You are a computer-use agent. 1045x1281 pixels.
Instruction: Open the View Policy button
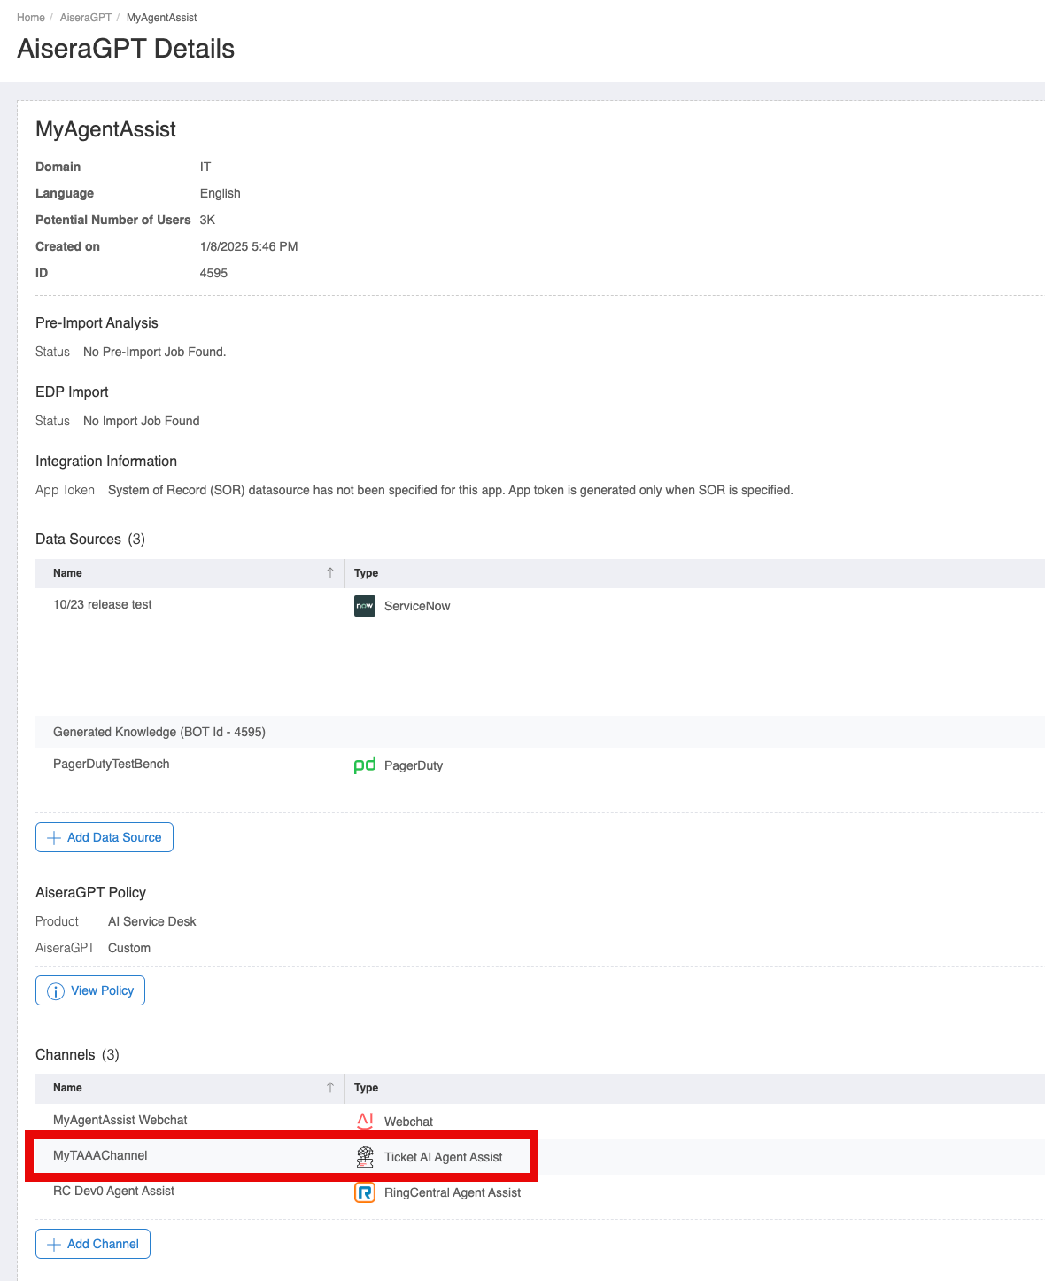point(90,990)
